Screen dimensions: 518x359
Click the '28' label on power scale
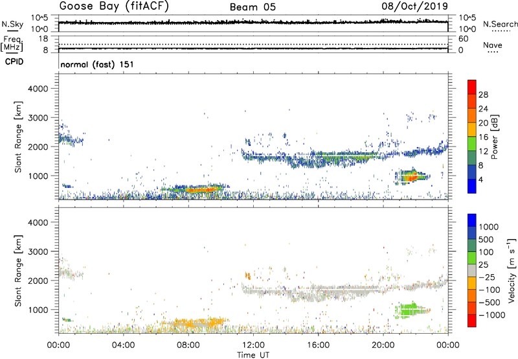click(483, 95)
